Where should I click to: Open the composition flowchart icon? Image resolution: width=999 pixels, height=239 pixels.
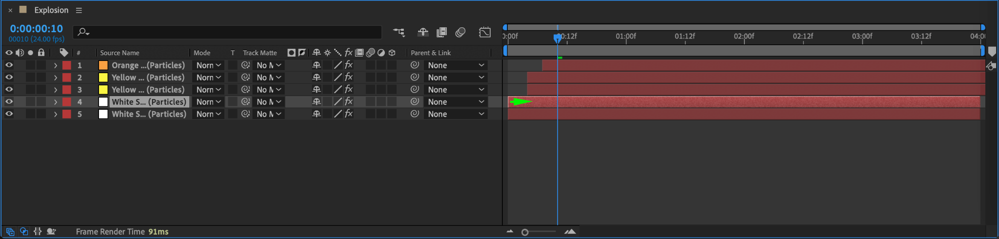pos(399,32)
